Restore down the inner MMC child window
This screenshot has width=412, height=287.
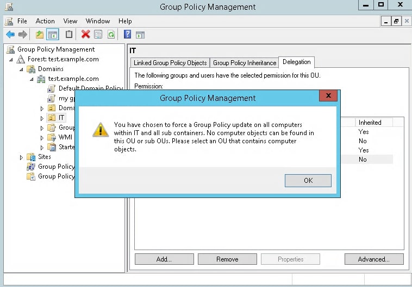(396, 21)
